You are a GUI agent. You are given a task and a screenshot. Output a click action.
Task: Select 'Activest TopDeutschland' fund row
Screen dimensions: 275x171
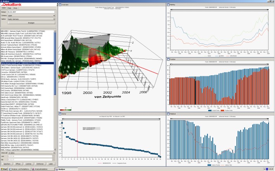pos(27,45)
